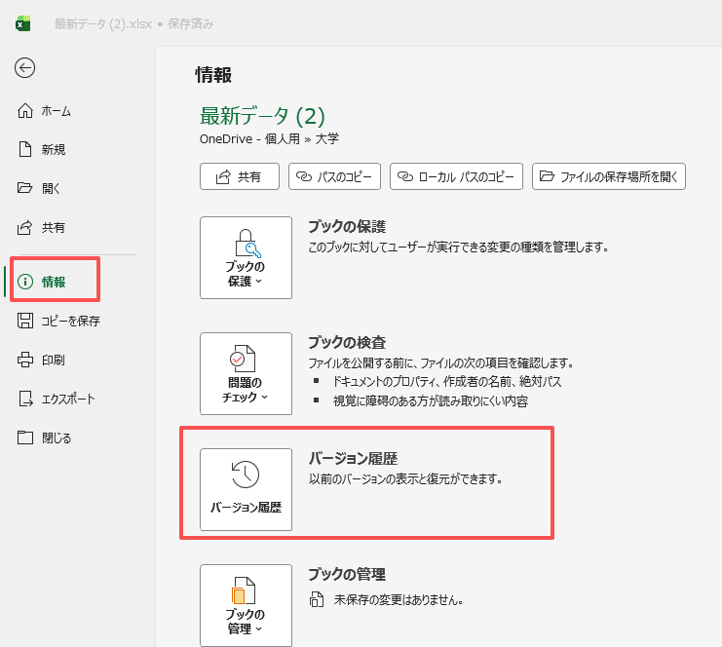Go back using the circled arrow icon
The image size is (722, 647).
tap(25, 68)
